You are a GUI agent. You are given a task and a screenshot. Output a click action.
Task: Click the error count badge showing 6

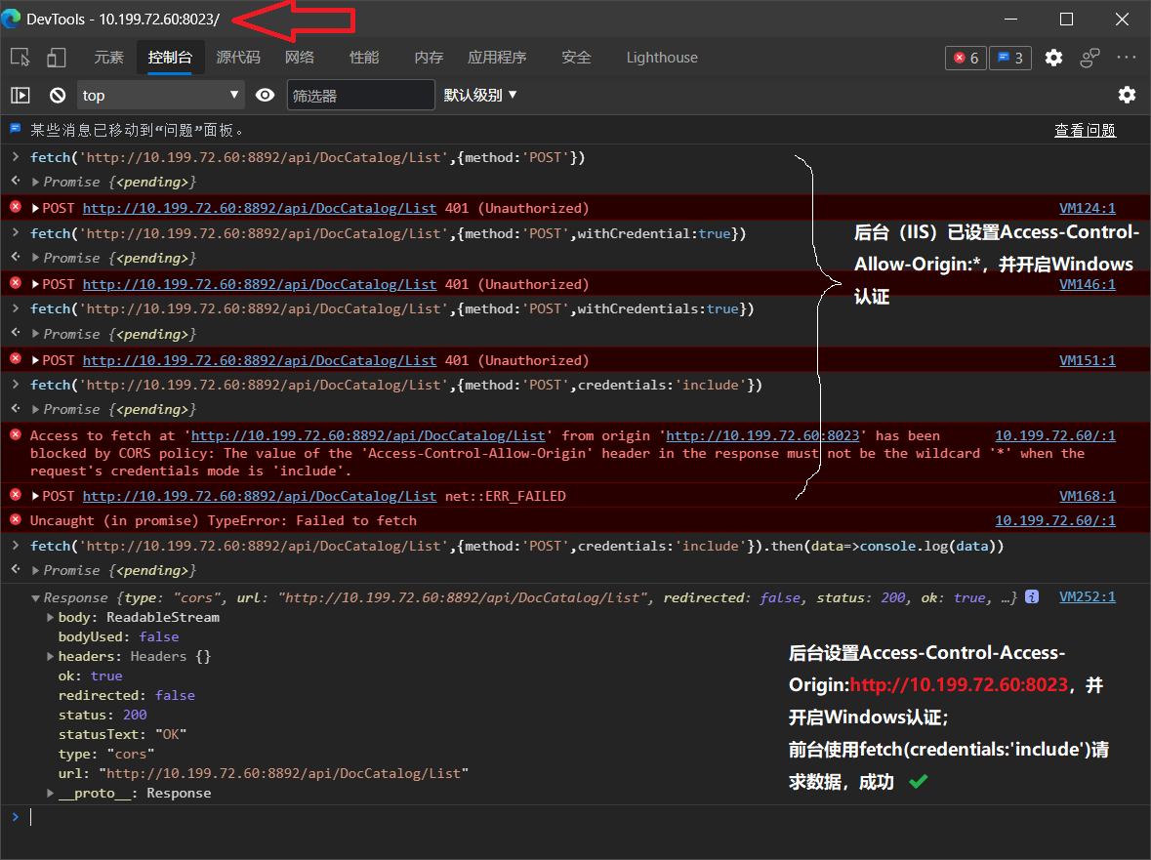coord(966,58)
